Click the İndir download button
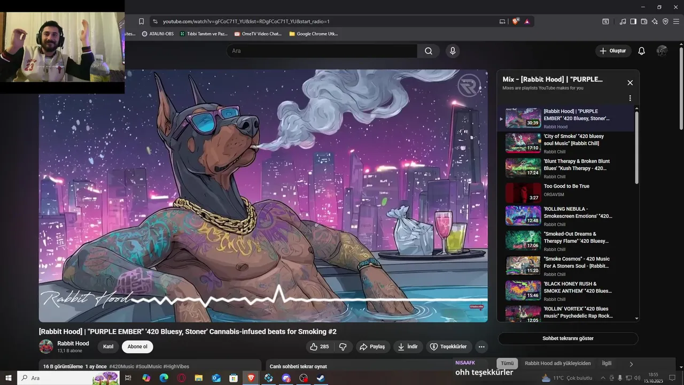The height and width of the screenshot is (385, 684). (x=408, y=346)
